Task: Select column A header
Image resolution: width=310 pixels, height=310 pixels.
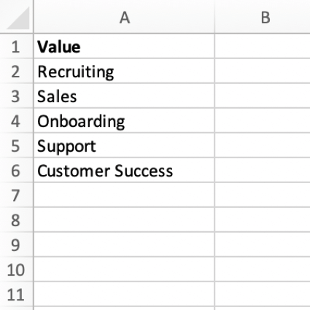Action: pos(124,17)
